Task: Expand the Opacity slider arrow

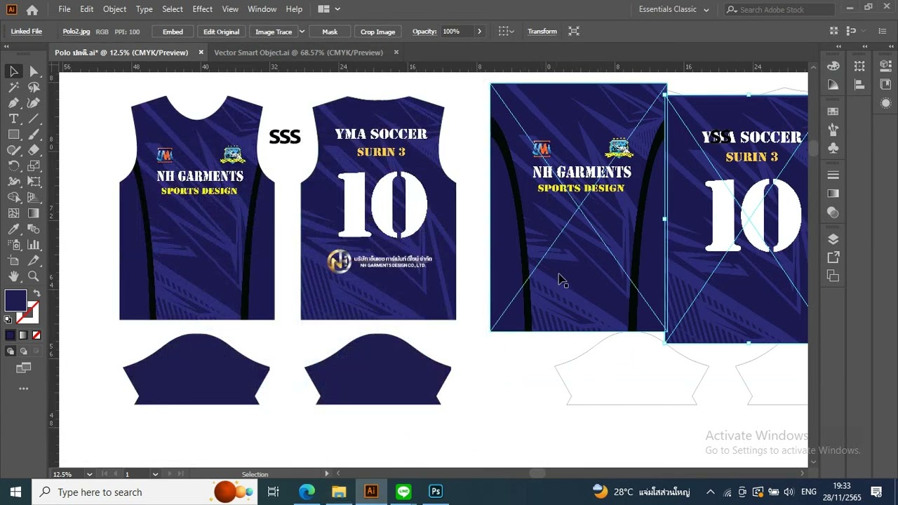Action: point(479,32)
